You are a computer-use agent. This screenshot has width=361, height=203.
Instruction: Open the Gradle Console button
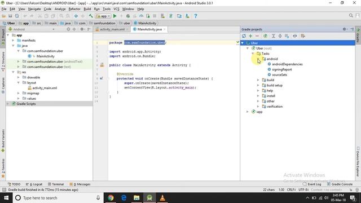pyautogui.click(x=340, y=184)
